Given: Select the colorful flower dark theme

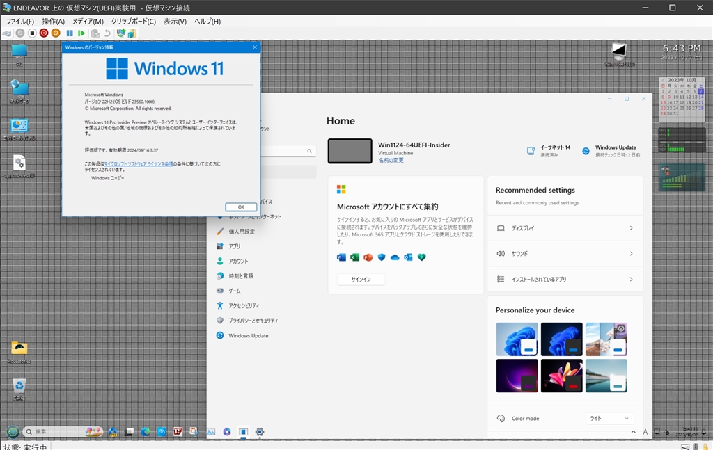Looking at the screenshot, I should 562,376.
